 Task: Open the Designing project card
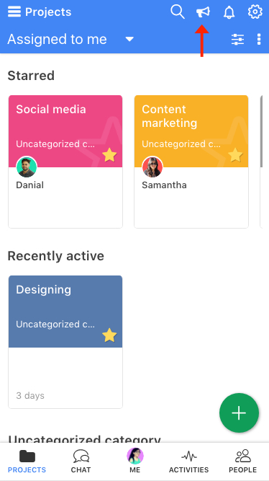point(65,342)
